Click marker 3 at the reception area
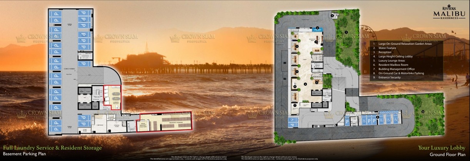The height and width of the screenshot is (161, 470). click(316, 42)
